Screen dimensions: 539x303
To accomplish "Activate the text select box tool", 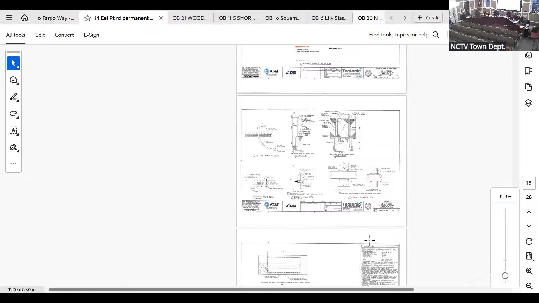I will click(13, 130).
